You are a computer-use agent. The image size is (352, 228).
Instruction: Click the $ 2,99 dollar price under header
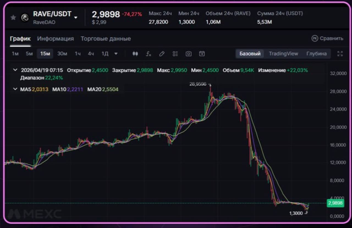pyautogui.click(x=99, y=22)
